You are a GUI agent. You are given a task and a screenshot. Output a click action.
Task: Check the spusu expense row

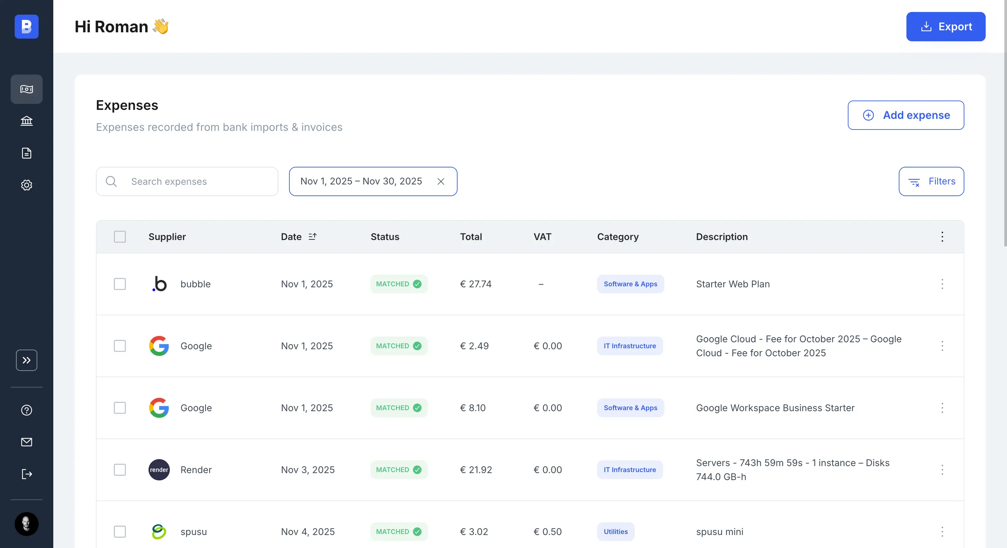[x=120, y=532]
